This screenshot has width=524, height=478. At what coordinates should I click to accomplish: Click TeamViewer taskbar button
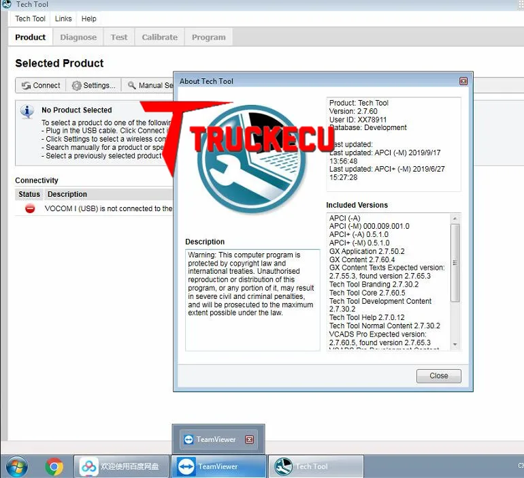(218, 466)
